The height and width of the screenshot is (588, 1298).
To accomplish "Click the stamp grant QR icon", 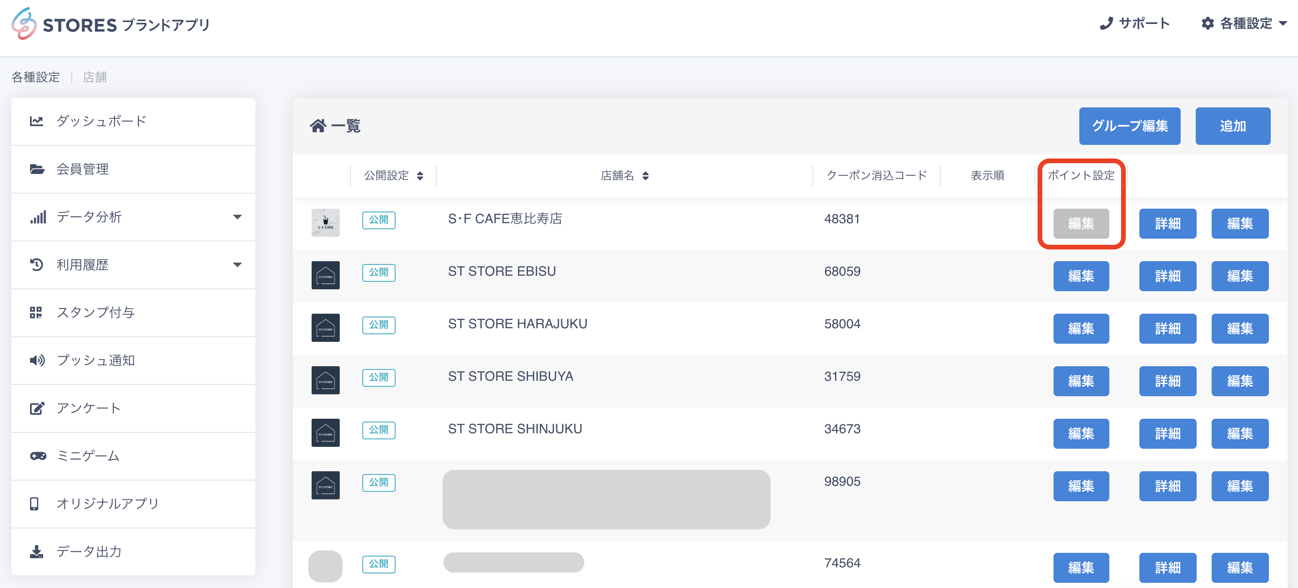I will 36,313.
